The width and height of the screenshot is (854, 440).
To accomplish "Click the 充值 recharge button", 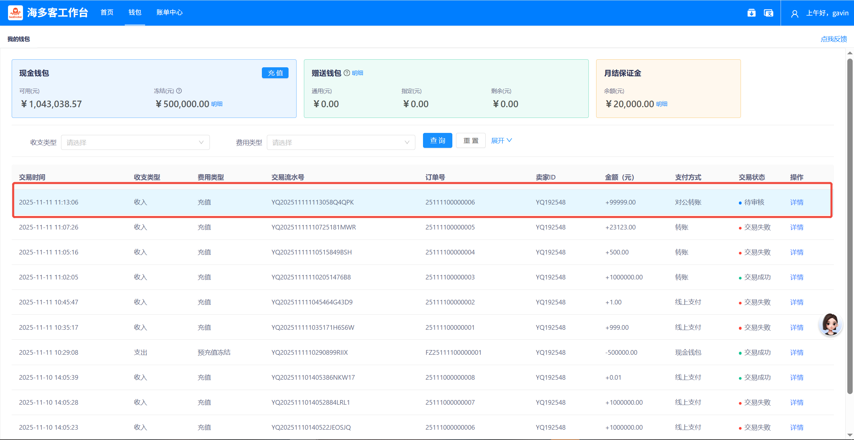I will 275,73.
